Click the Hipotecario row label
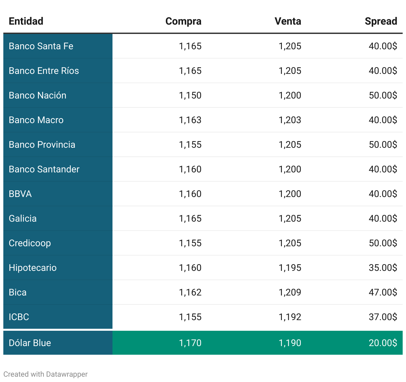 (33, 268)
